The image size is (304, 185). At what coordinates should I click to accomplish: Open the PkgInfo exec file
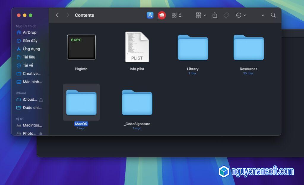(81, 47)
